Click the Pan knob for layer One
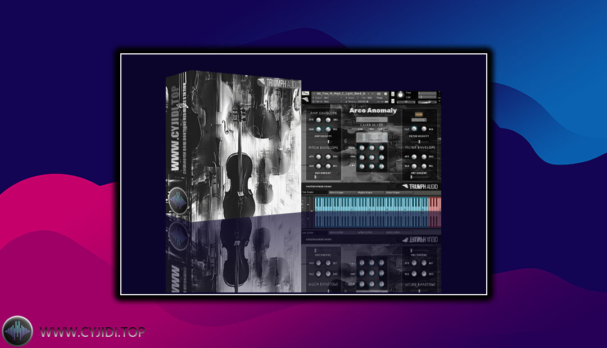This screenshot has width=607, height=348. (361, 158)
